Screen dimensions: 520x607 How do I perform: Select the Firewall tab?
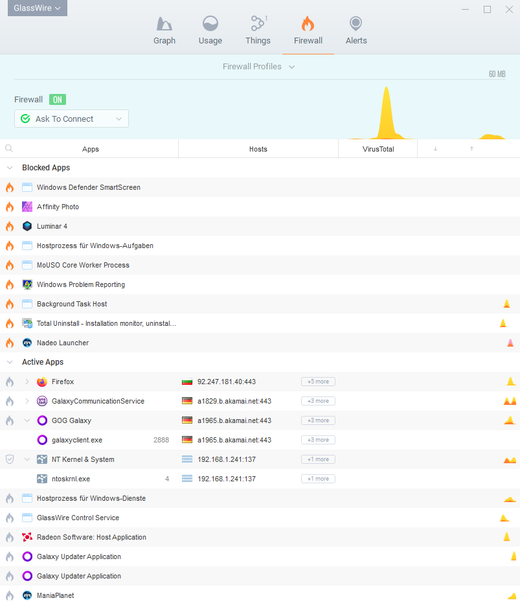click(x=308, y=30)
